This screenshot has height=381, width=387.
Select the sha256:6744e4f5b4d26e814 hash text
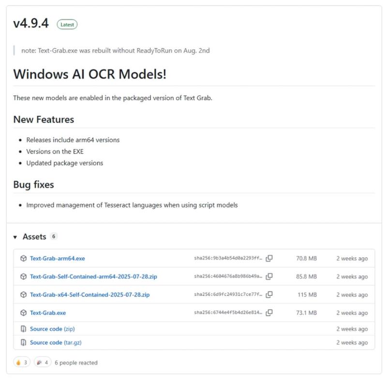(x=228, y=313)
